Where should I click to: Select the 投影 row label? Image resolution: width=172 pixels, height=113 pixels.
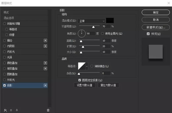click(x=10, y=85)
